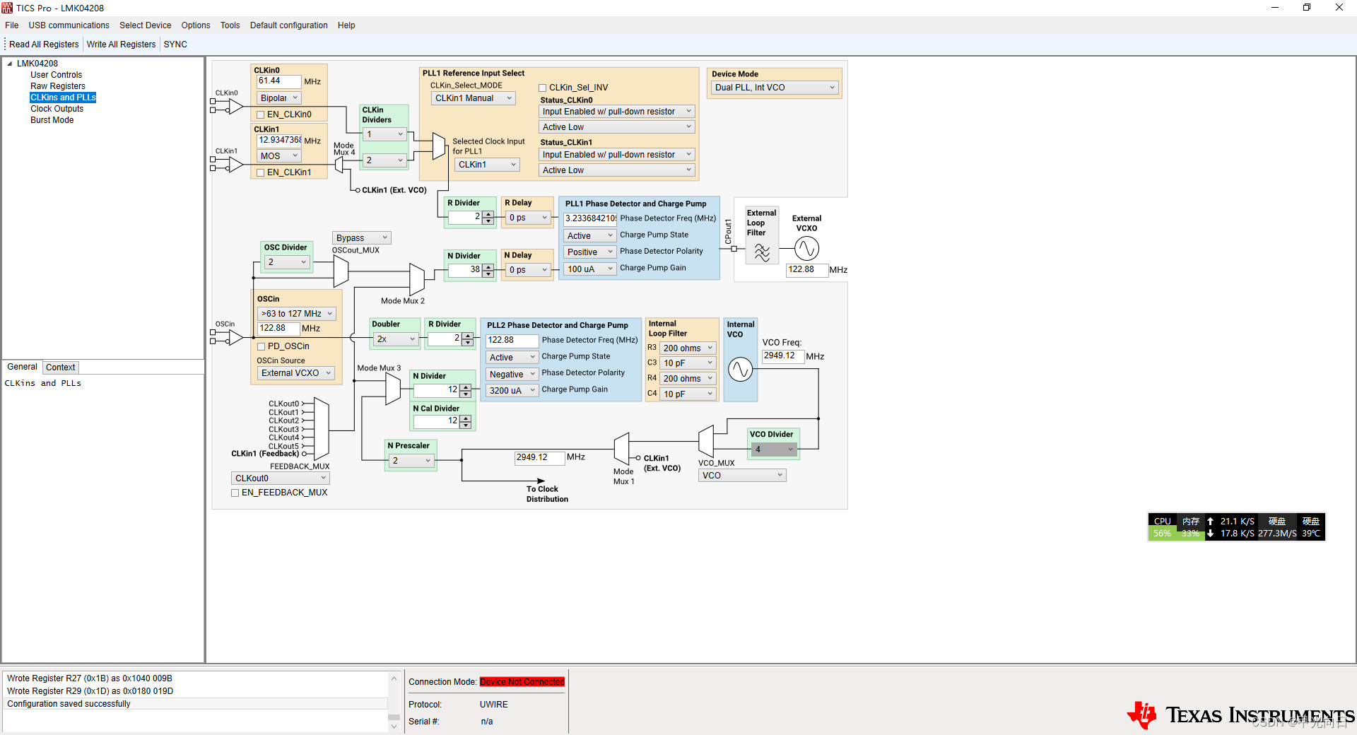Enable PD_OSCin in the OSCin panel
1357x735 pixels.
click(x=261, y=346)
